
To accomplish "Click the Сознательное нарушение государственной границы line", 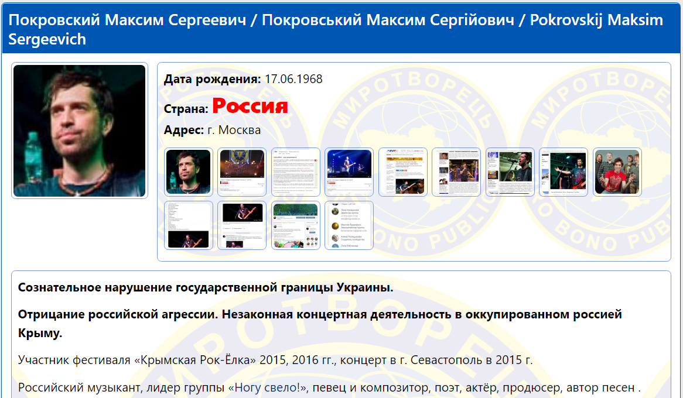I will click(x=206, y=287).
